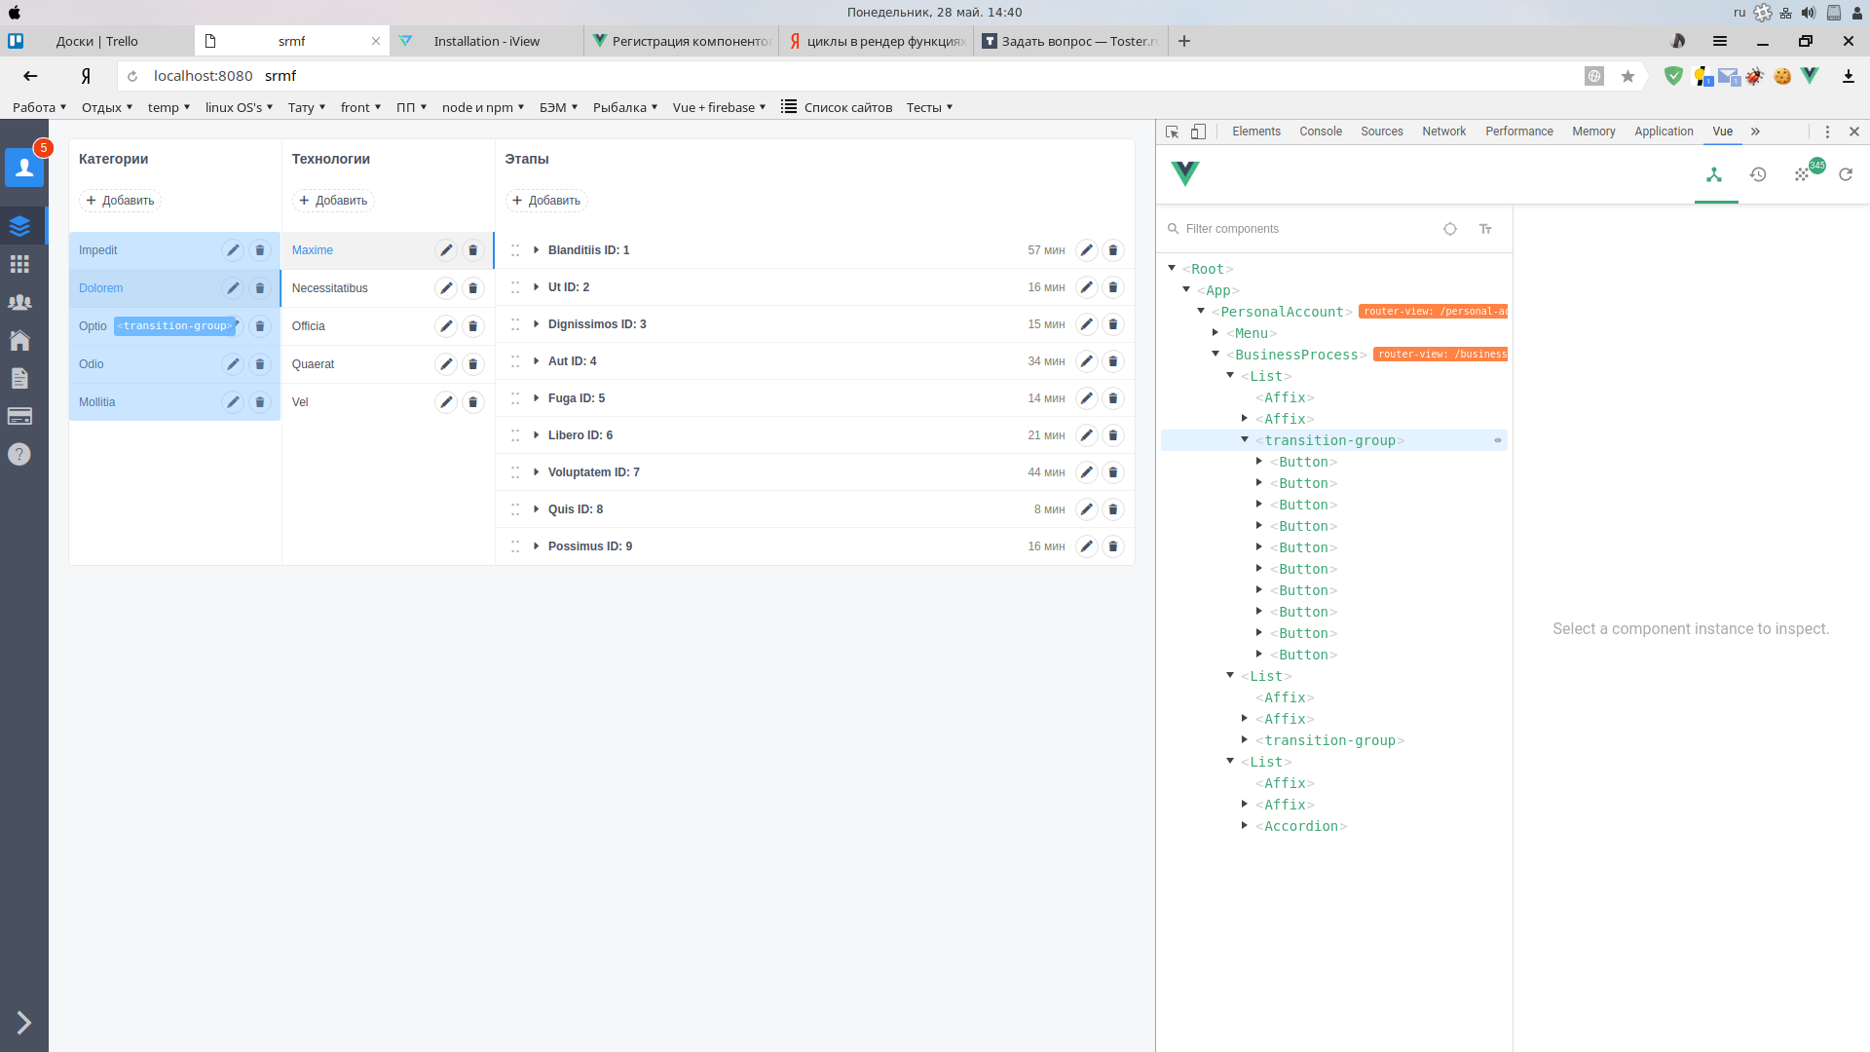Edit the Blanditiis ID: 1 stage

click(x=1087, y=250)
